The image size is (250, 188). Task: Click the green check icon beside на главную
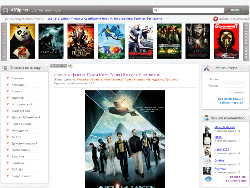point(70,66)
